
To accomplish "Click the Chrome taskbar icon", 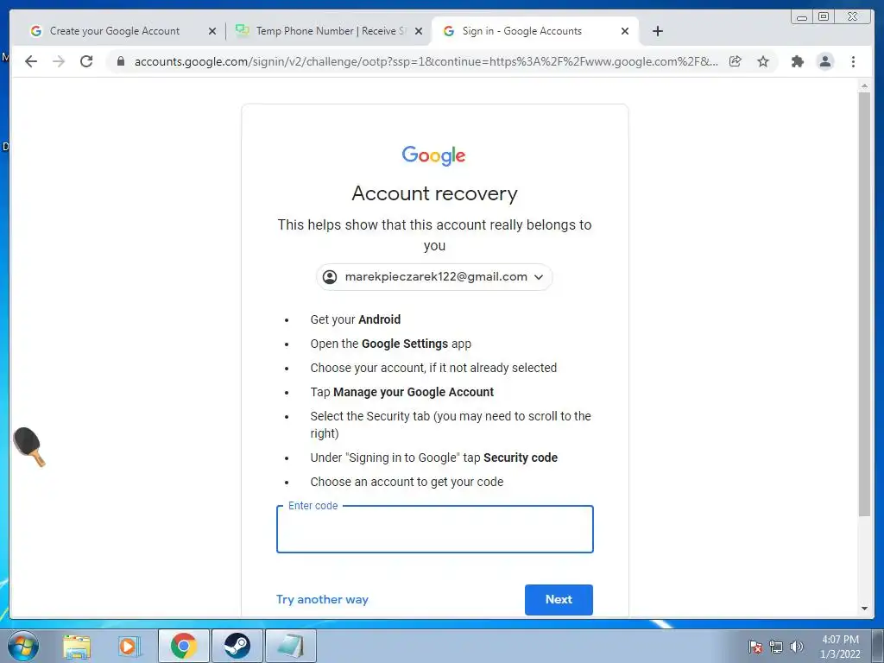I will [x=184, y=646].
